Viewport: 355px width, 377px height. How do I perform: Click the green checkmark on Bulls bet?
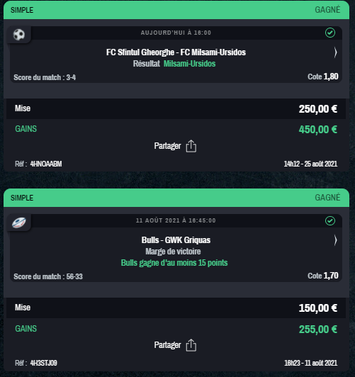click(330, 220)
